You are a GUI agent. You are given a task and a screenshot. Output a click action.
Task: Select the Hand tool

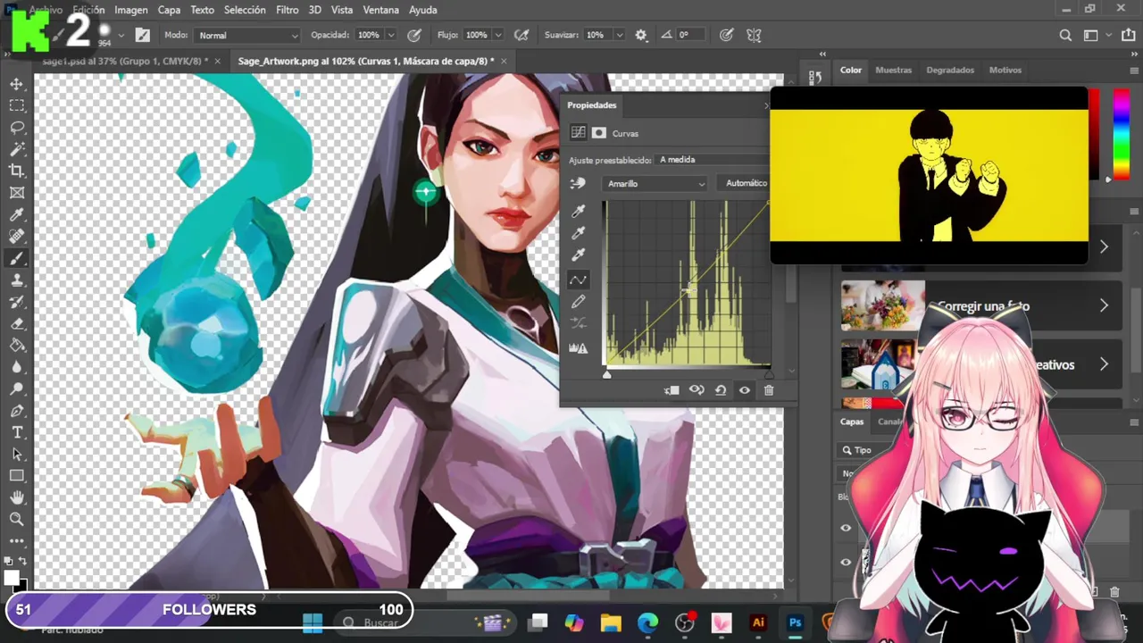click(x=17, y=497)
